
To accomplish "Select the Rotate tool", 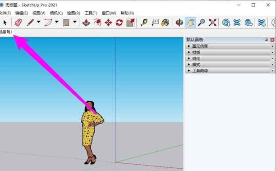I will [x=119, y=22].
